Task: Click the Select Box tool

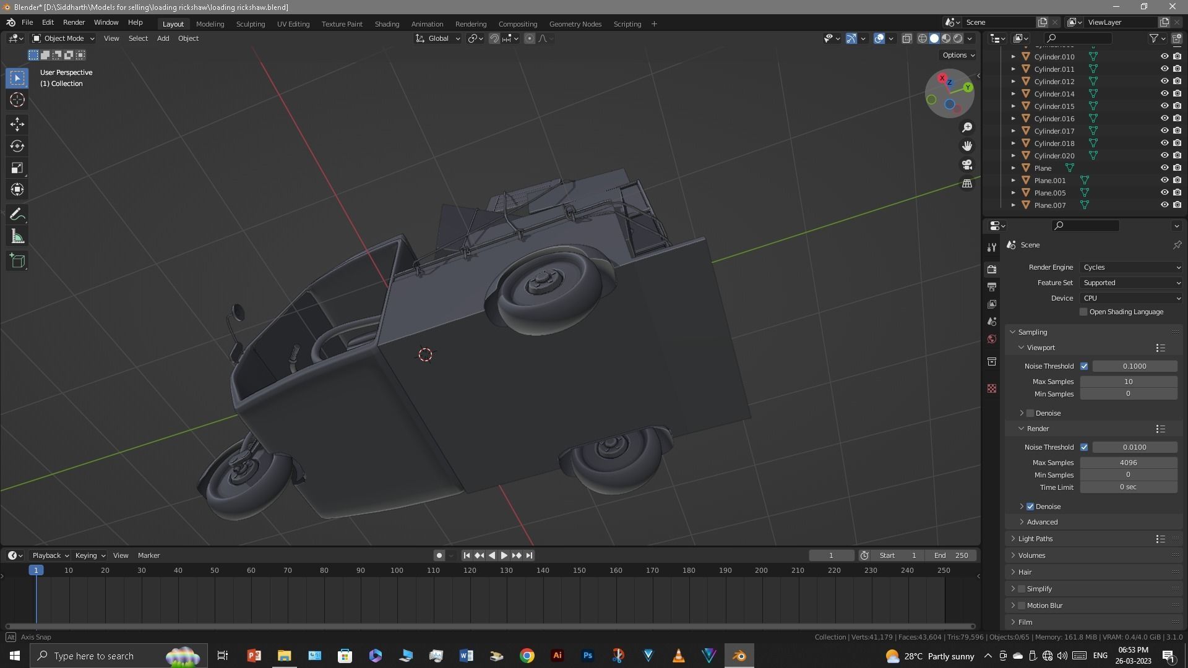Action: (x=17, y=78)
